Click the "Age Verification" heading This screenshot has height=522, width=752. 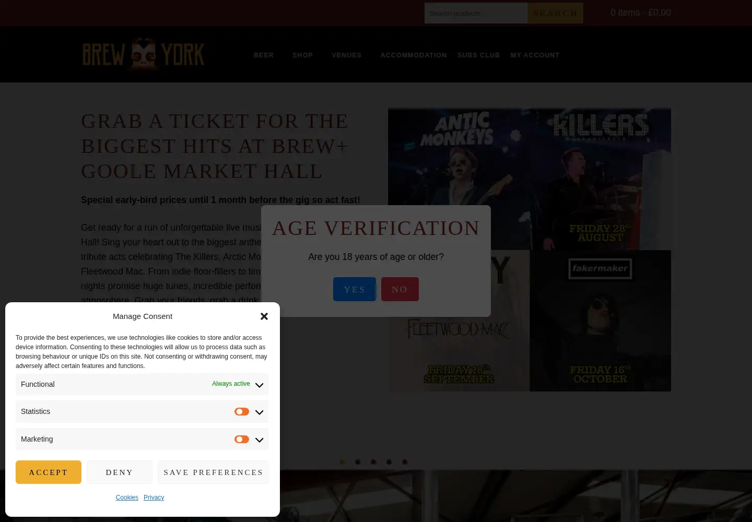tap(376, 228)
